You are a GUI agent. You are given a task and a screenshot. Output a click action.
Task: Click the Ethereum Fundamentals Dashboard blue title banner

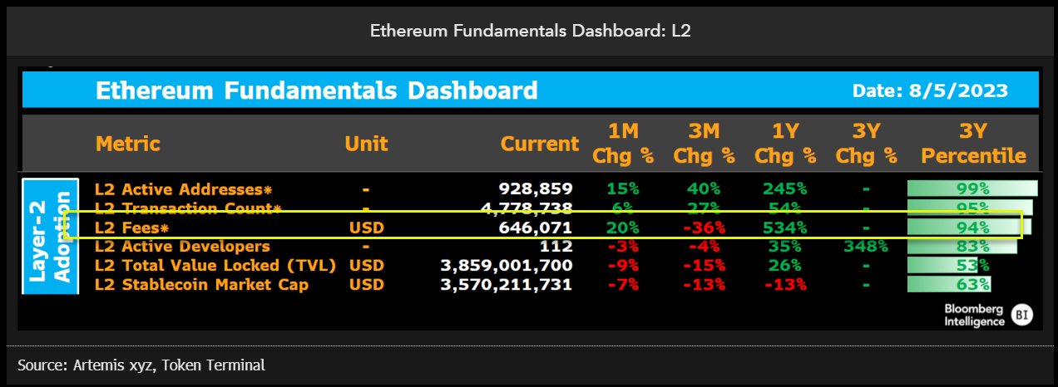(530, 90)
